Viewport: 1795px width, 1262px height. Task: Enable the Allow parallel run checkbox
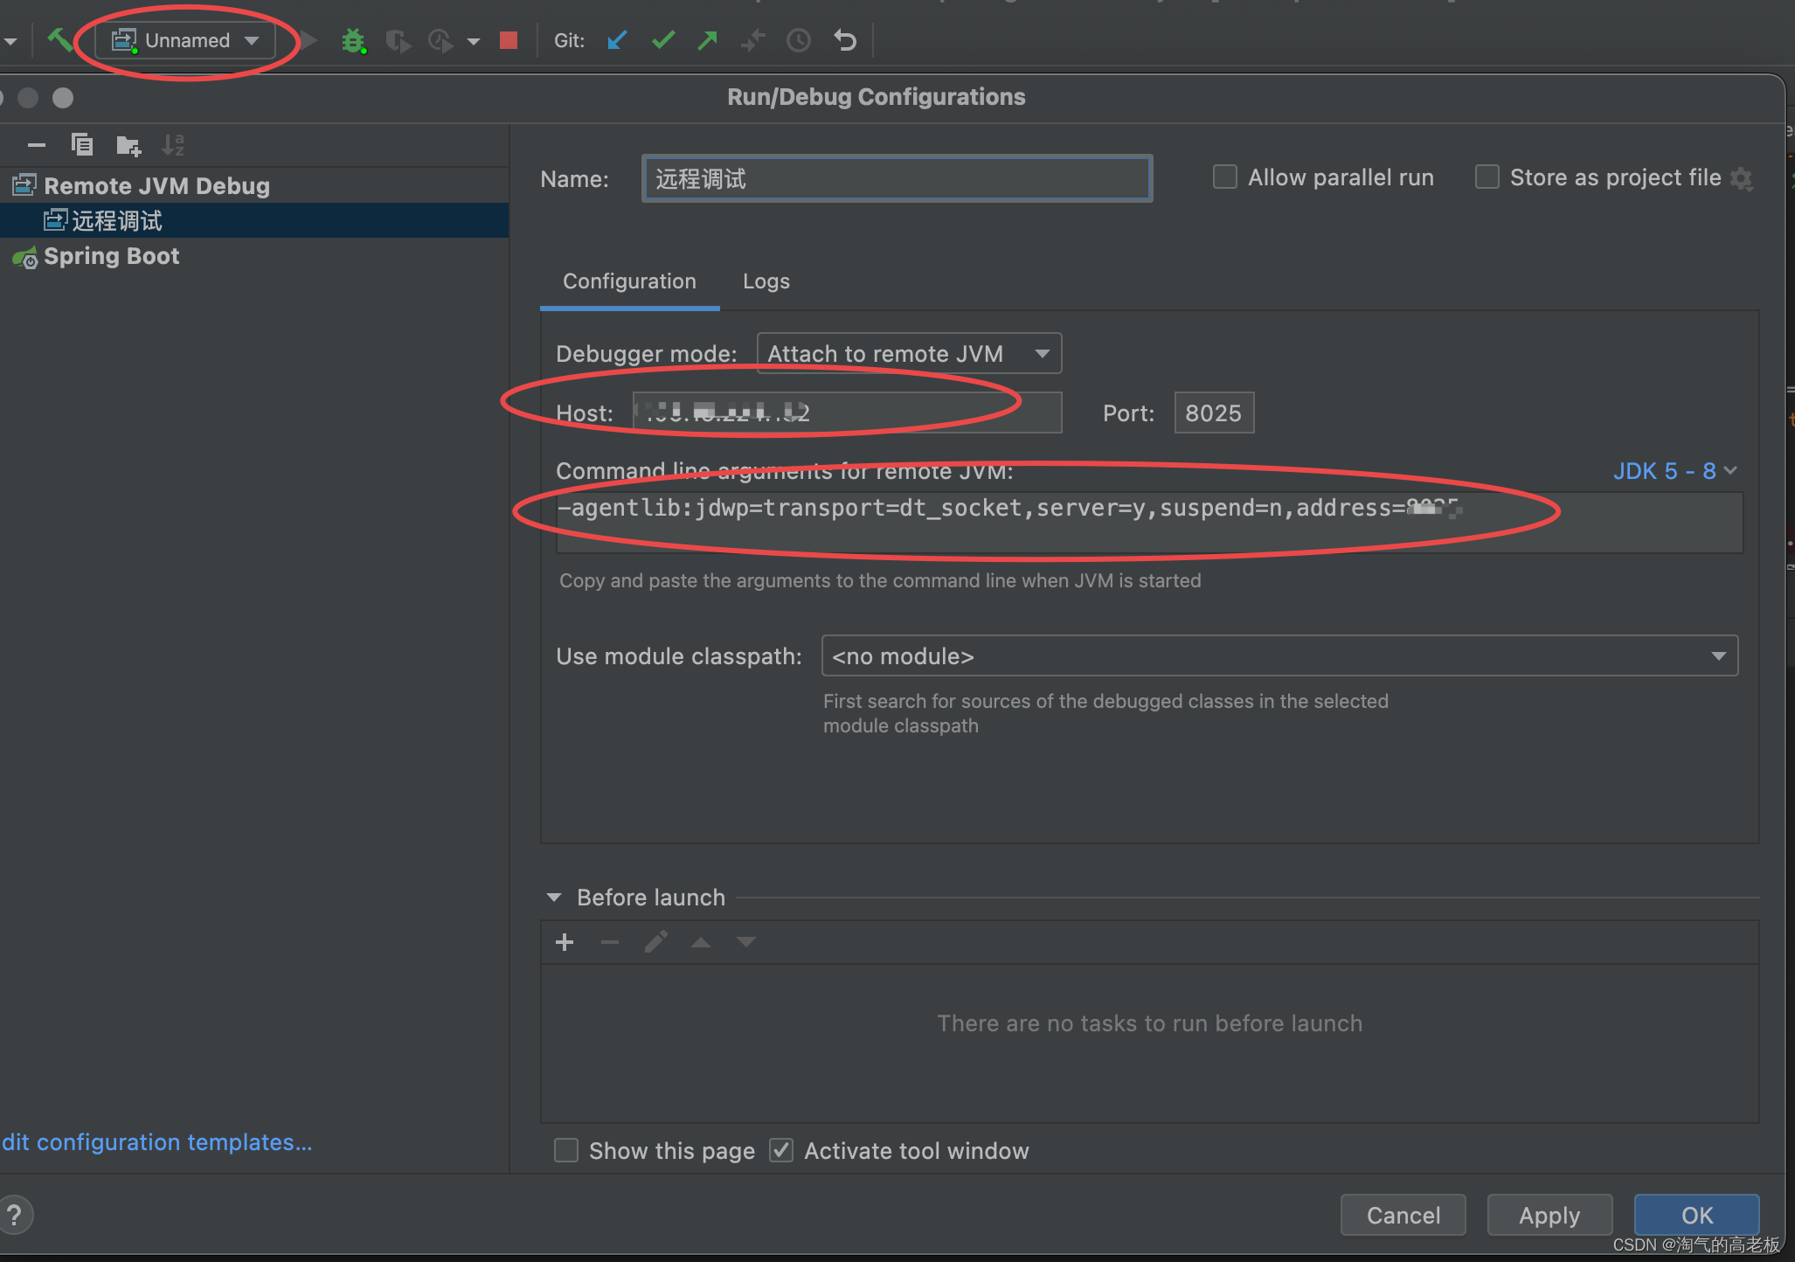1225,177
